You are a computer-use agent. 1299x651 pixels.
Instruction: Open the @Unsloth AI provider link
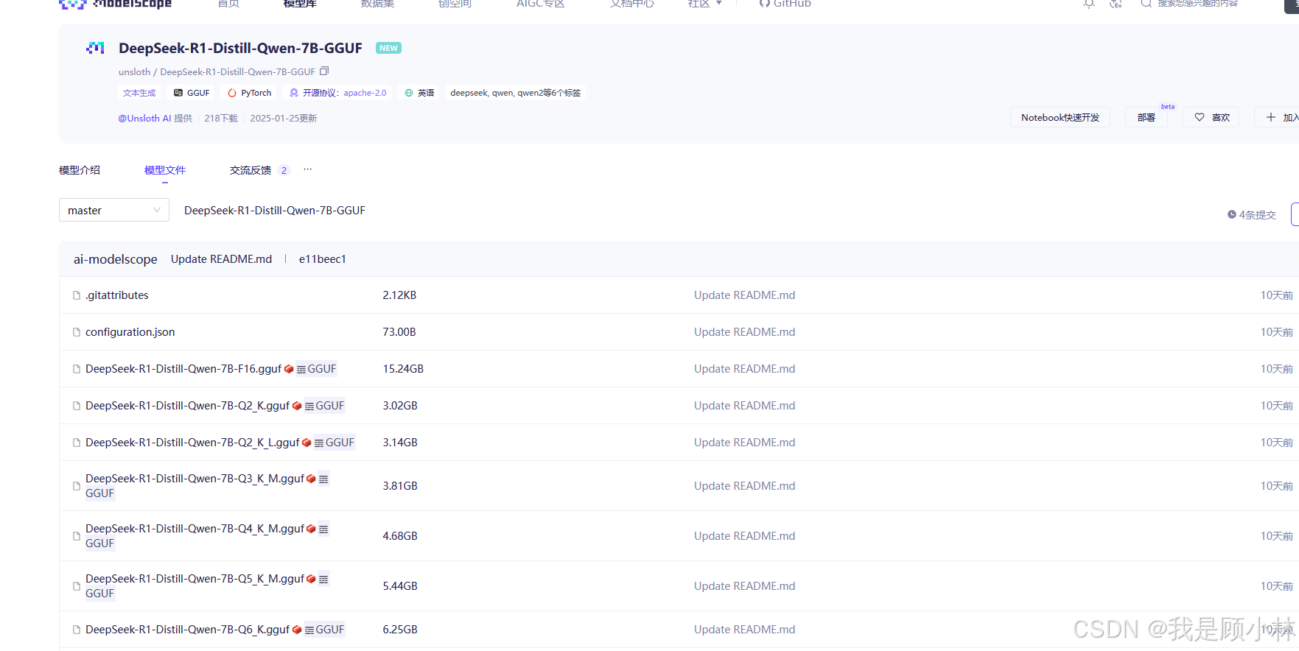point(144,118)
